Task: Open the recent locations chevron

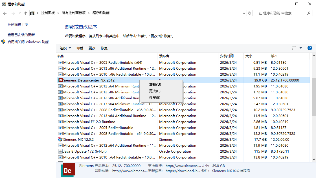Action: pyautogui.click(x=20, y=13)
